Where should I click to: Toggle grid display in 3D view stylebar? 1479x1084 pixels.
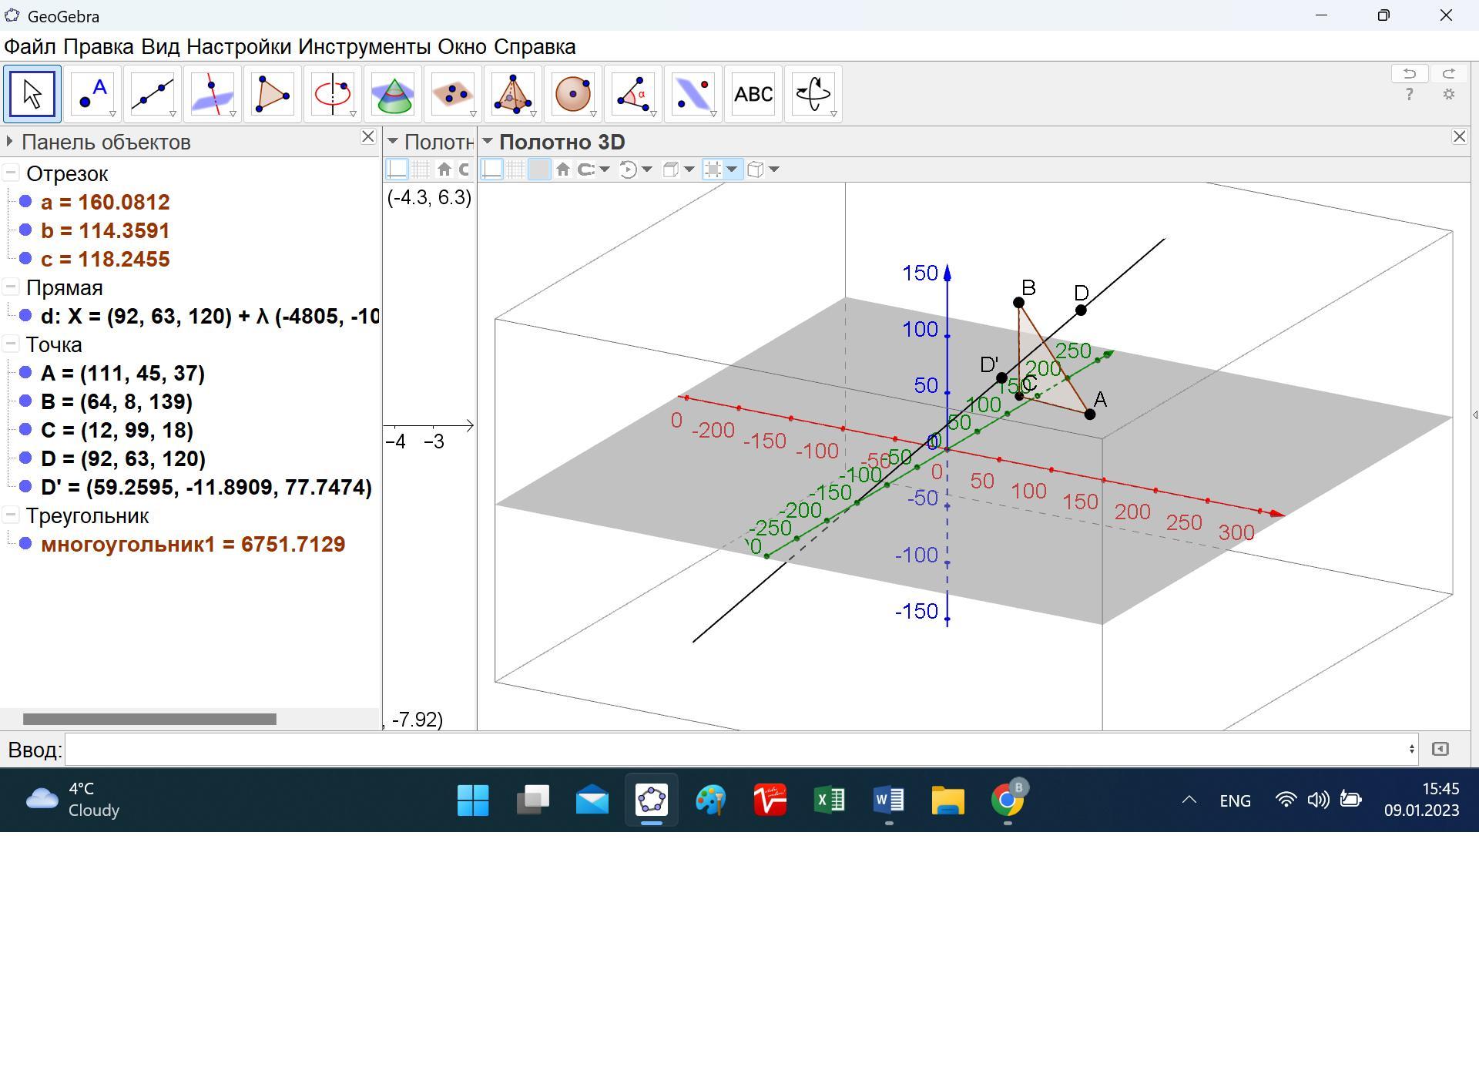pyautogui.click(x=515, y=169)
